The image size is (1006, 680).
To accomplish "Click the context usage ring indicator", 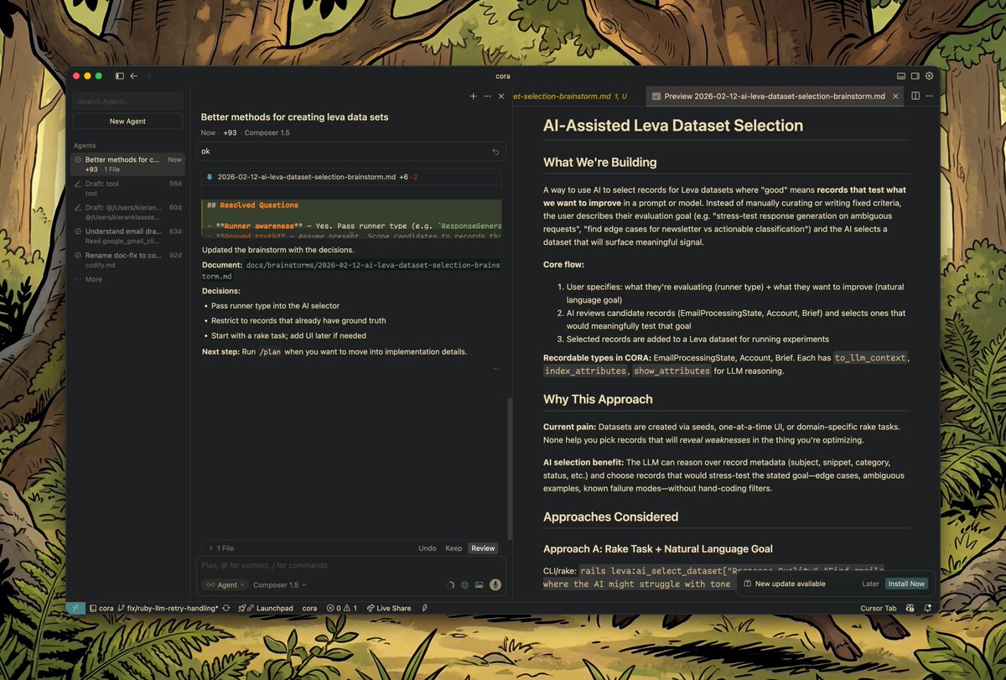I will pos(450,585).
